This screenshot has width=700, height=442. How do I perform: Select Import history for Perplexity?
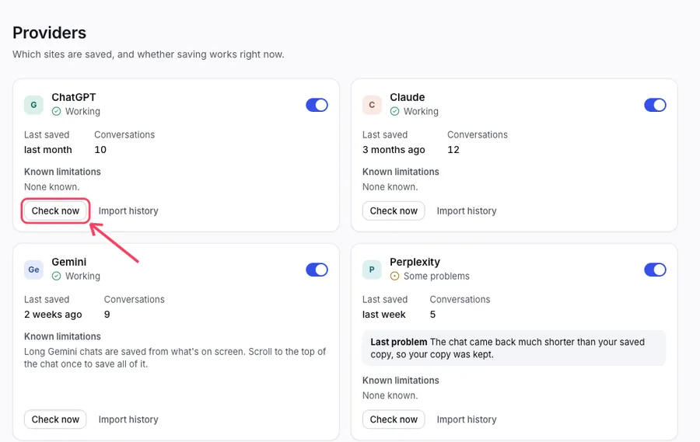[467, 419]
